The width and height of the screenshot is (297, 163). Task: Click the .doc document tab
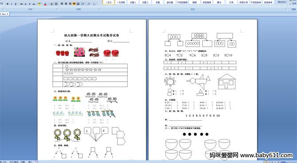pyautogui.click(x=4, y=14)
